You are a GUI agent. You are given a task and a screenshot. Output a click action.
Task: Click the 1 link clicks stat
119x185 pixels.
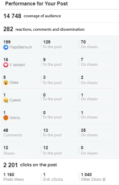(53, 177)
